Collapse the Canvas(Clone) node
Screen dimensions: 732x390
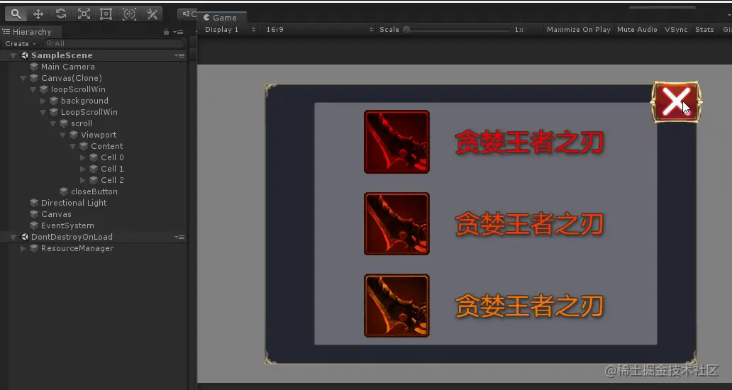click(x=23, y=79)
